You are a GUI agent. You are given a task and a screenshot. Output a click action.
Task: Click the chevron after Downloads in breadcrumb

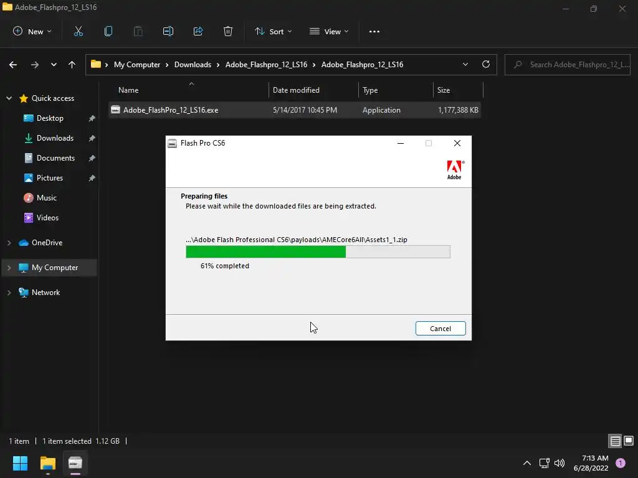click(218, 65)
